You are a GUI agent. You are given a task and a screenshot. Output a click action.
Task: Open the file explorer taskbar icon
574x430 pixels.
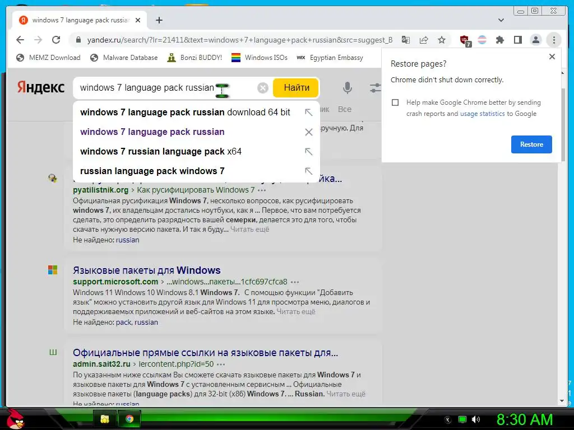click(x=105, y=419)
